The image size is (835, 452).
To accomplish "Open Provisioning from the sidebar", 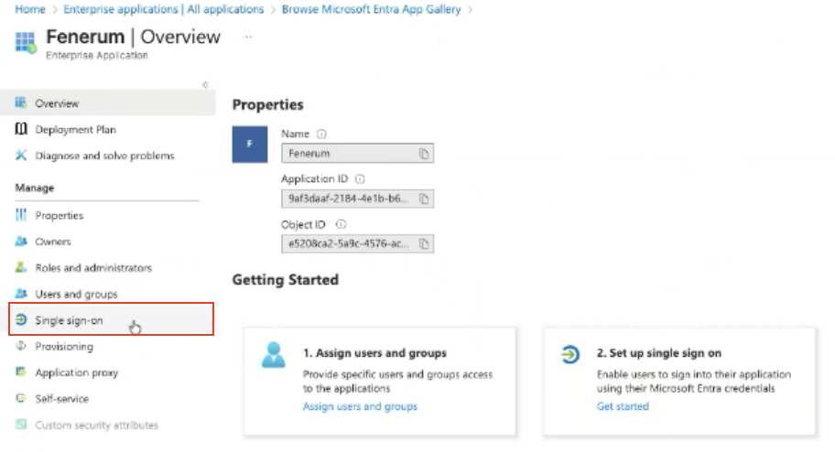I will coord(64,347).
